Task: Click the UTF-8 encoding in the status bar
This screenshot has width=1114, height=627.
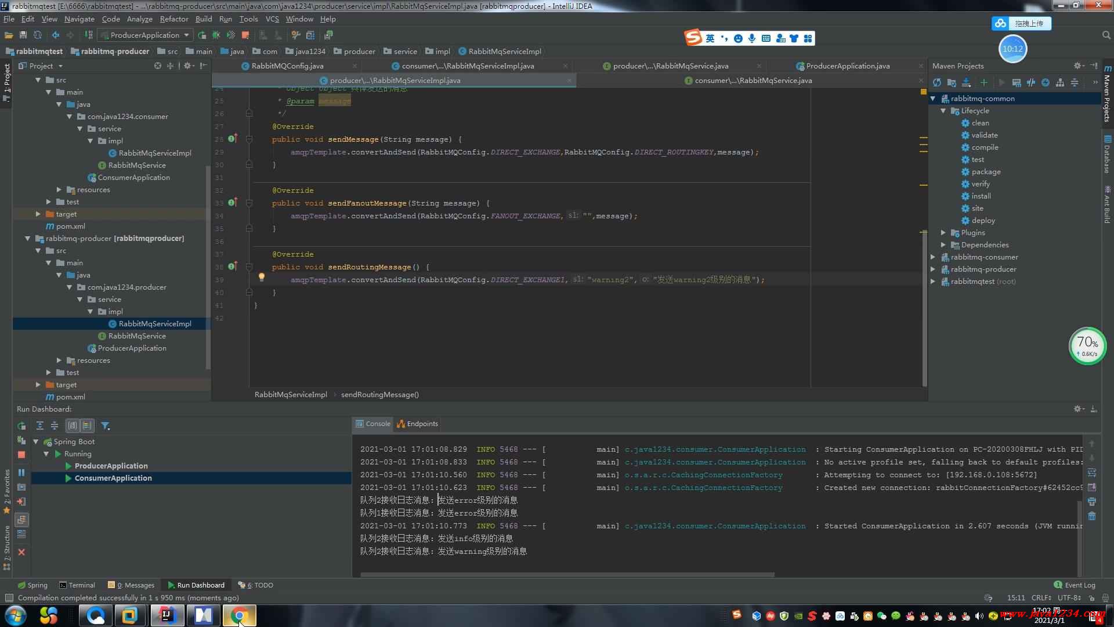Action: [1069, 598]
